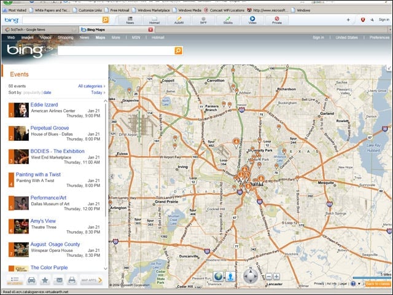Click the Back to classic button
This screenshot has height=295, width=393.
click(x=378, y=284)
